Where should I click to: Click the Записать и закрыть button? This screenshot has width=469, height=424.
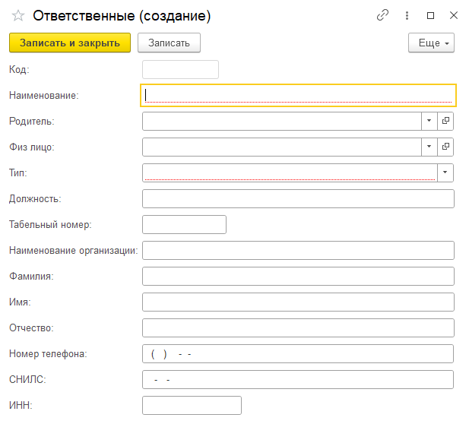(70, 43)
